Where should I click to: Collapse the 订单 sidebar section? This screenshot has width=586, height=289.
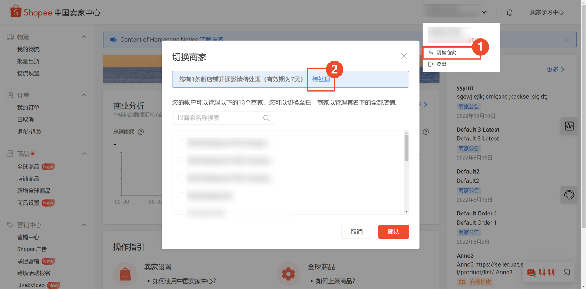pyautogui.click(x=84, y=95)
